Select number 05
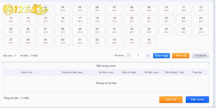 tap(80, 9)
